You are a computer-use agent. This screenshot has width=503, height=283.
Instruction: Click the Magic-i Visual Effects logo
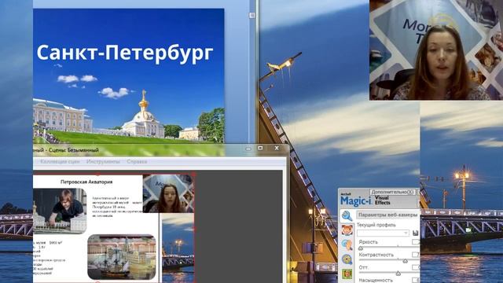pyautogui.click(x=365, y=200)
